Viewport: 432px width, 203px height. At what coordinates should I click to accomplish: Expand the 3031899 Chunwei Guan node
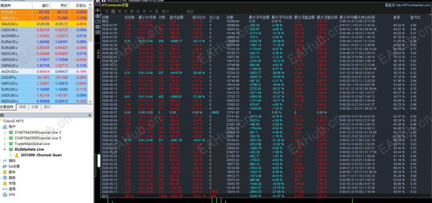11,155
